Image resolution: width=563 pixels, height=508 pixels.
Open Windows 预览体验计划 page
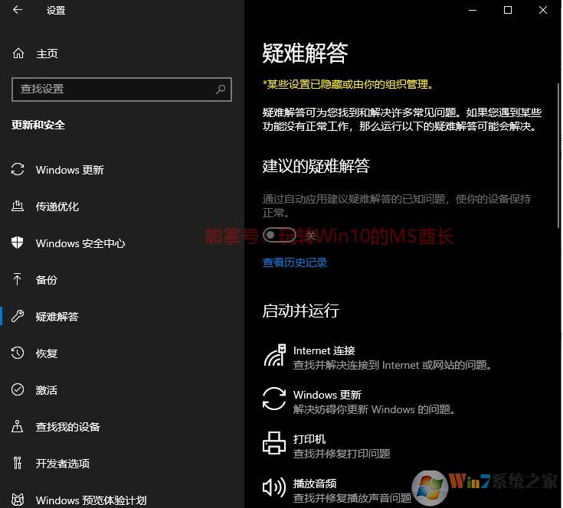[91, 500]
